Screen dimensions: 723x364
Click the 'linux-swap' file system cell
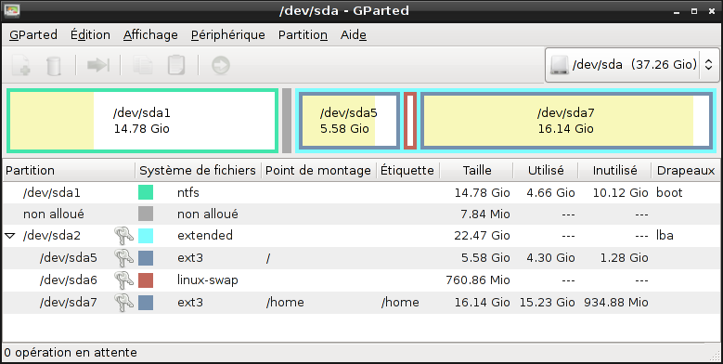208,280
